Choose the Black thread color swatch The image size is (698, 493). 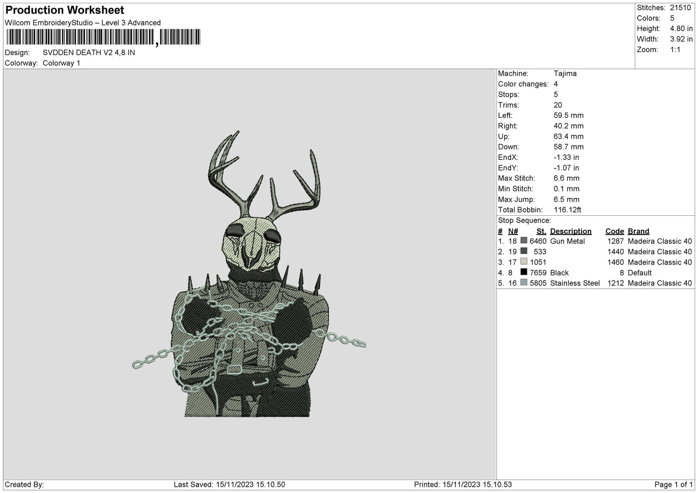524,273
